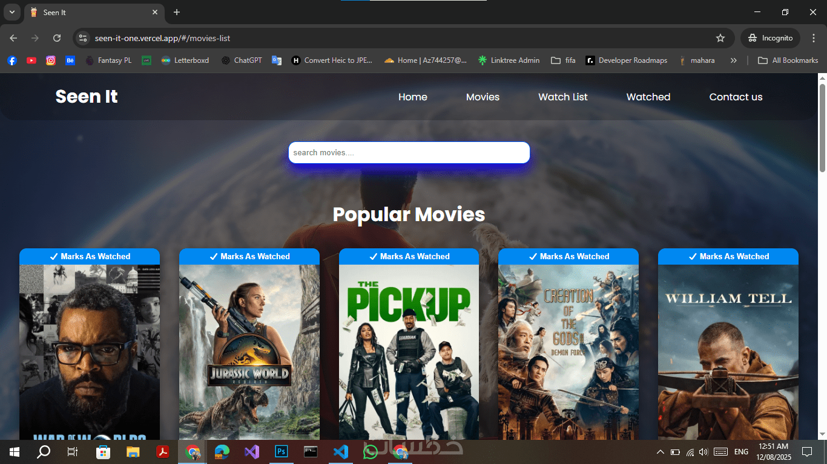
Task: Mark Jurassic World as watched
Action: click(249, 256)
